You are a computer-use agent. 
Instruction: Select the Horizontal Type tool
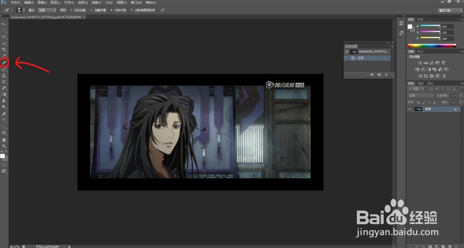4,121
